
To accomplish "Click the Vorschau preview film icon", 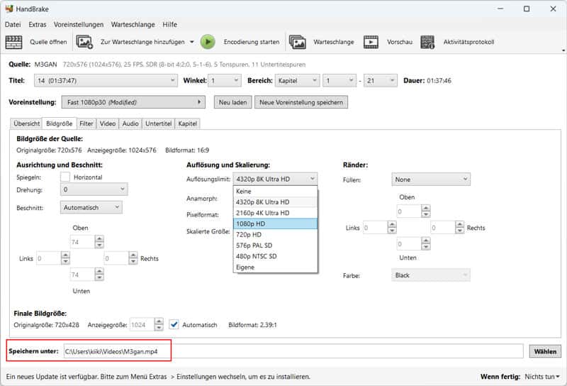I will [371, 42].
